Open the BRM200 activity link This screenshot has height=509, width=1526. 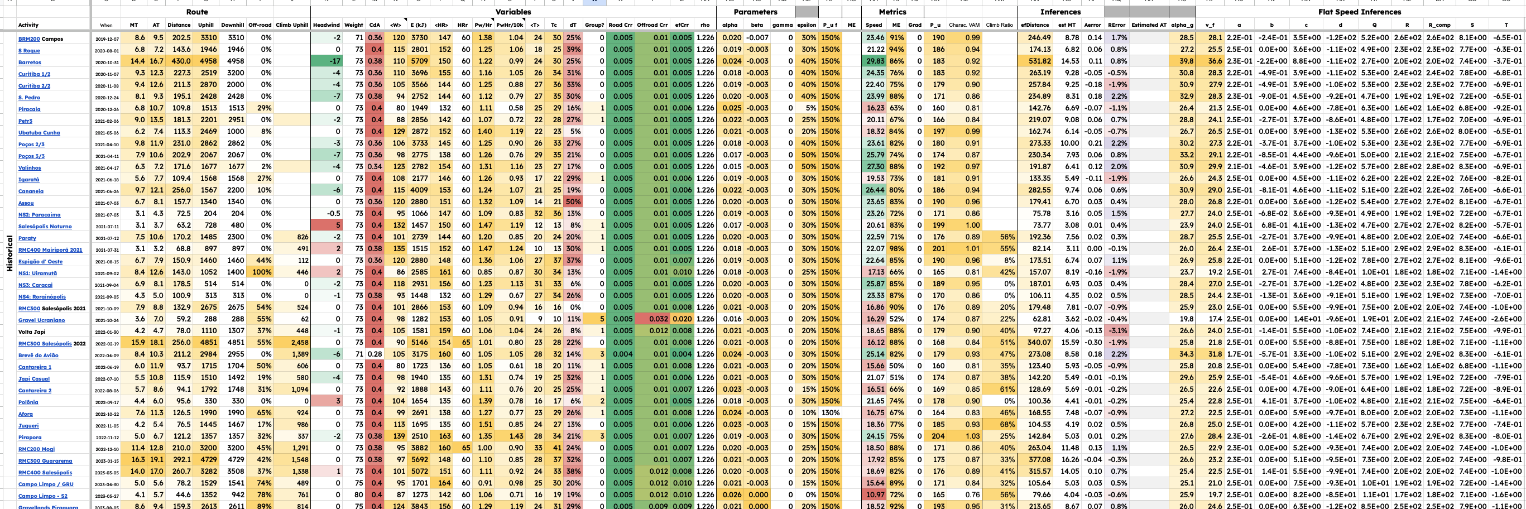(x=29, y=39)
